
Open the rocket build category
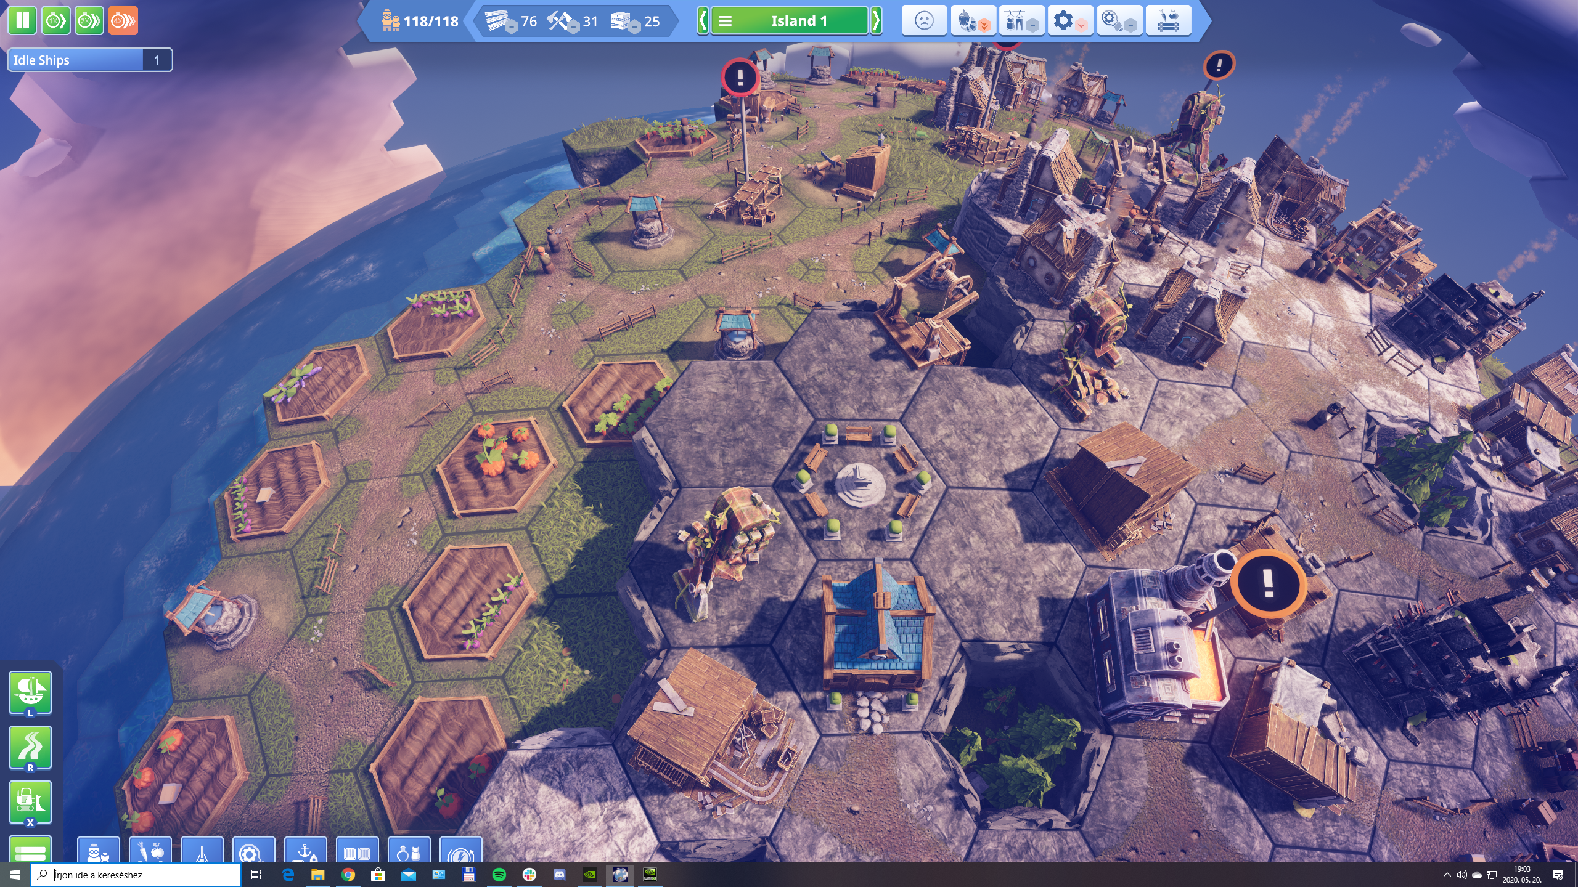pos(202,851)
